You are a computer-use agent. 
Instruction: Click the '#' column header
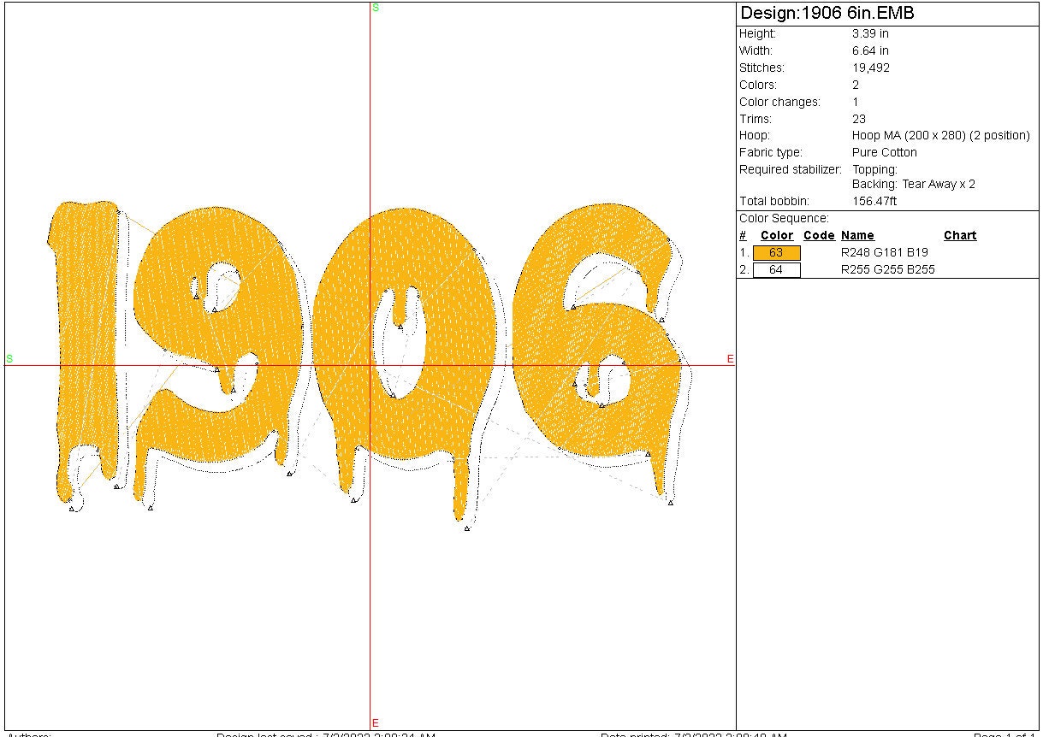[x=743, y=236]
